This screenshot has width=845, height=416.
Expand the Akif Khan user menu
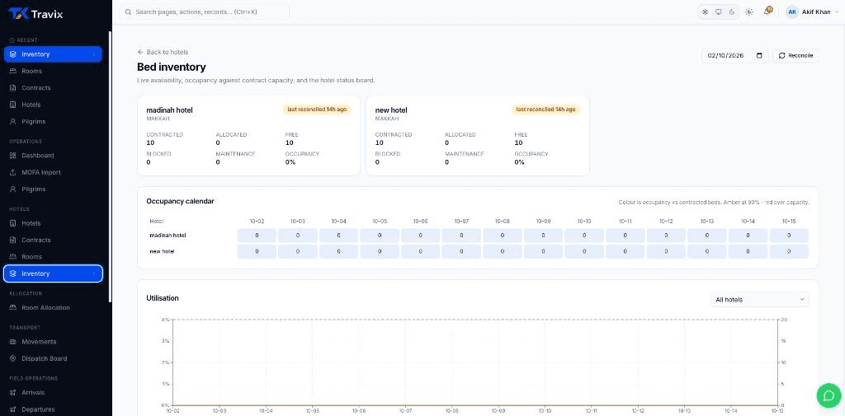(813, 12)
